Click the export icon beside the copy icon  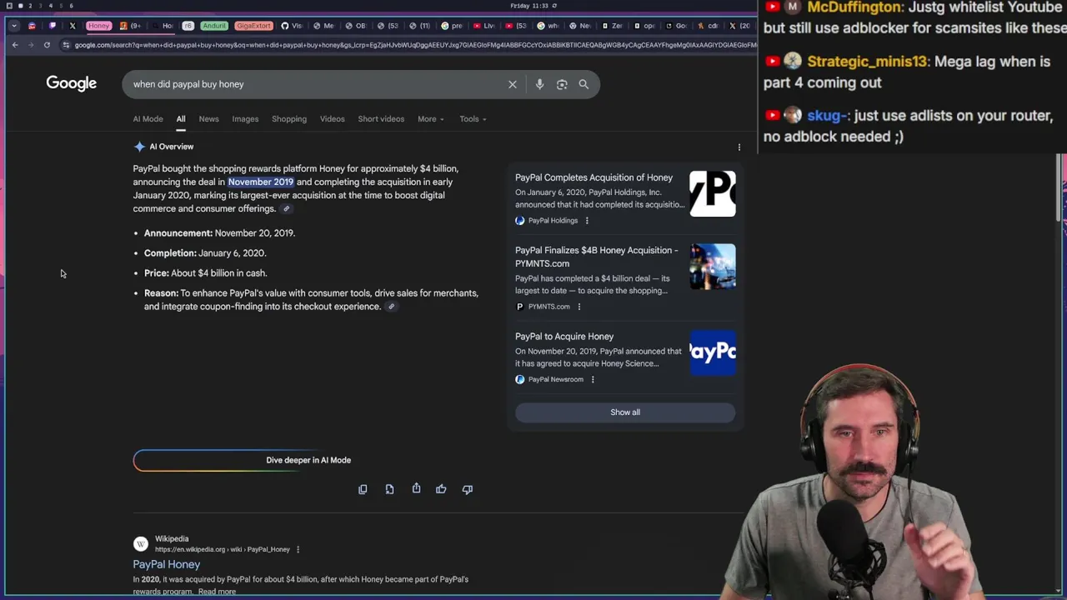(x=389, y=489)
